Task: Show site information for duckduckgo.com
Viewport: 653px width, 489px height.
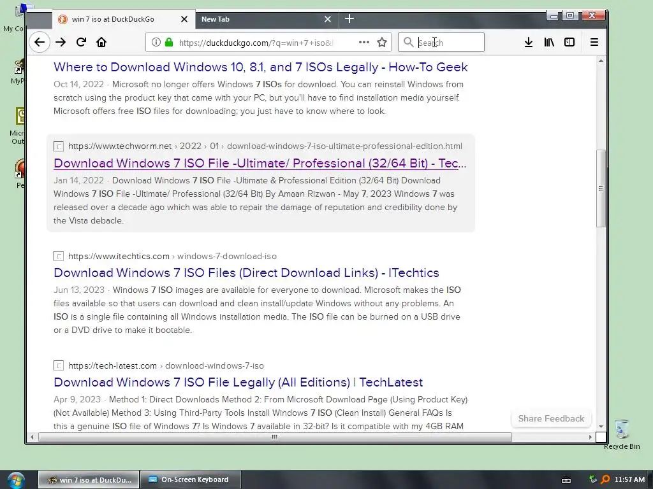Action: [156, 42]
